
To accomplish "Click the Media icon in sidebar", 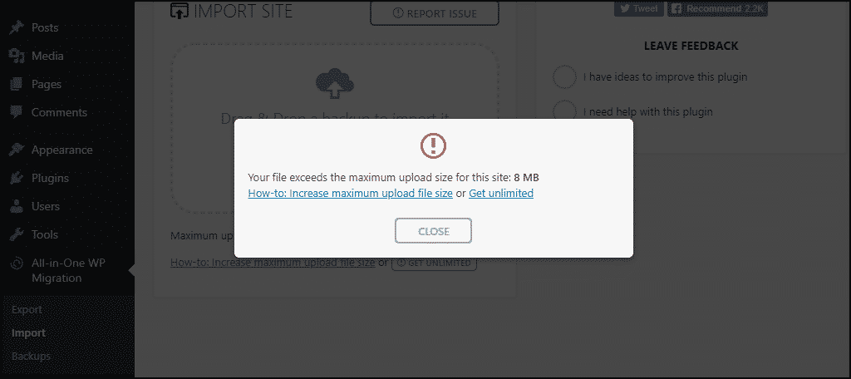I will coord(17,56).
